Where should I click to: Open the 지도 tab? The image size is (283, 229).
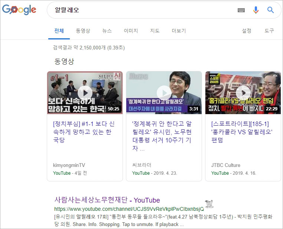coord(155,31)
